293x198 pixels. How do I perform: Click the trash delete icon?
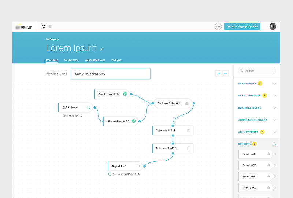(51, 26)
